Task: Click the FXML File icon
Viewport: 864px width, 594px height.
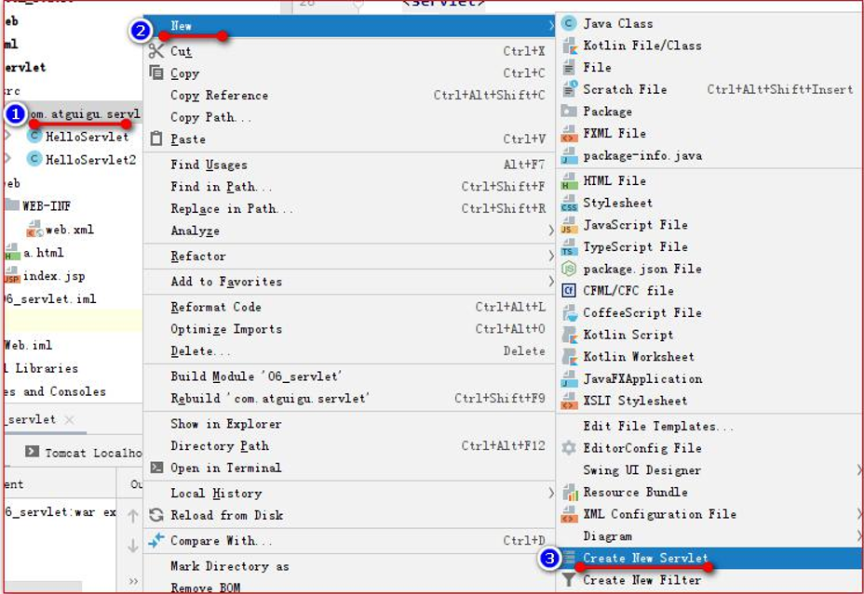Action: click(x=569, y=133)
